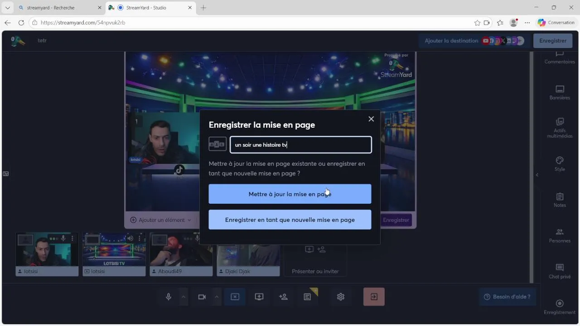The width and height of the screenshot is (580, 326).
Task: Open the "Besoin d'aide ?" help button
Action: tap(507, 297)
